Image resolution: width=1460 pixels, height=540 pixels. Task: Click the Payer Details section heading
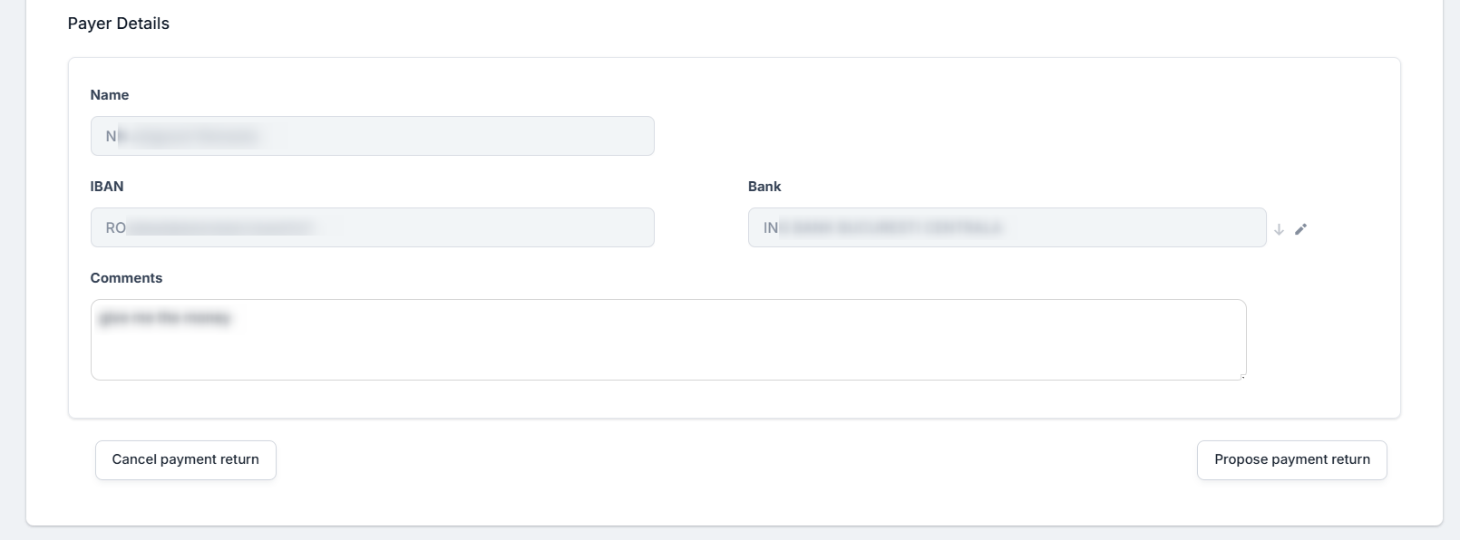[x=119, y=24]
